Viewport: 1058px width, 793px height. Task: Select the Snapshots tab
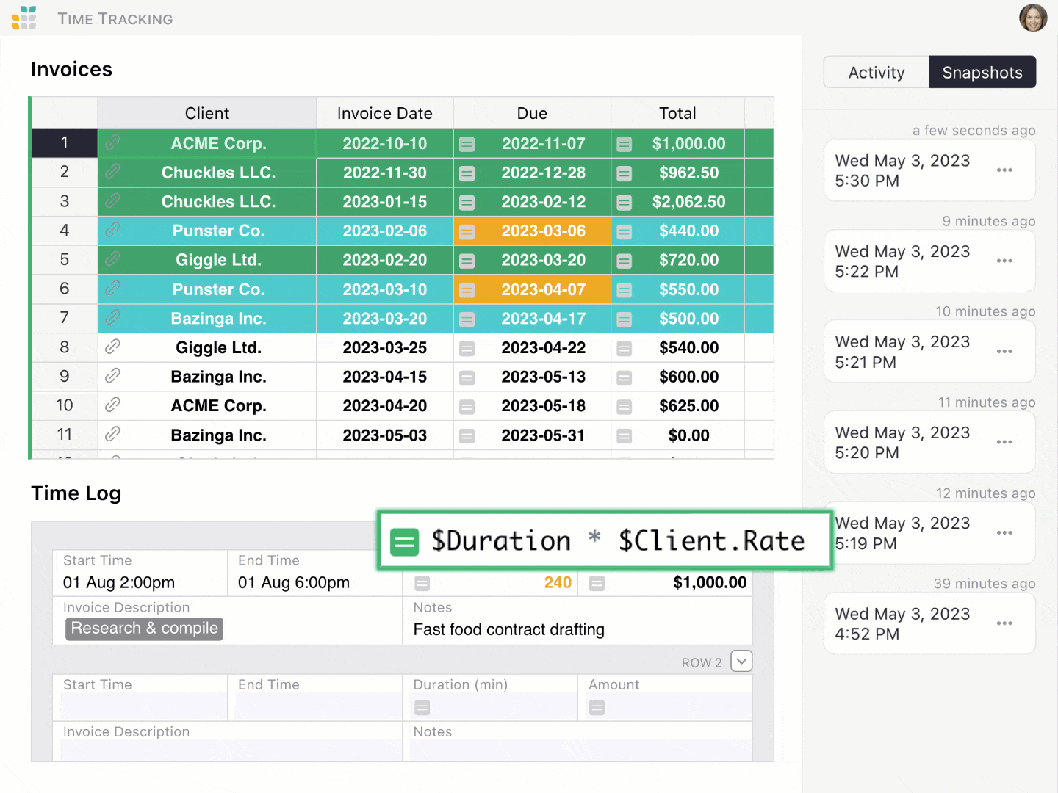pos(982,72)
